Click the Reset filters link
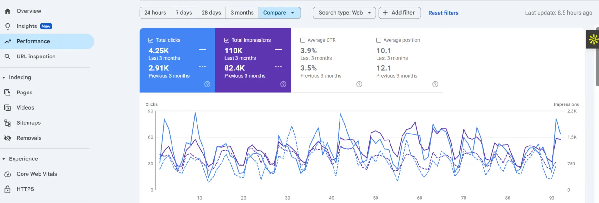Image resolution: width=599 pixels, height=203 pixels. click(443, 13)
